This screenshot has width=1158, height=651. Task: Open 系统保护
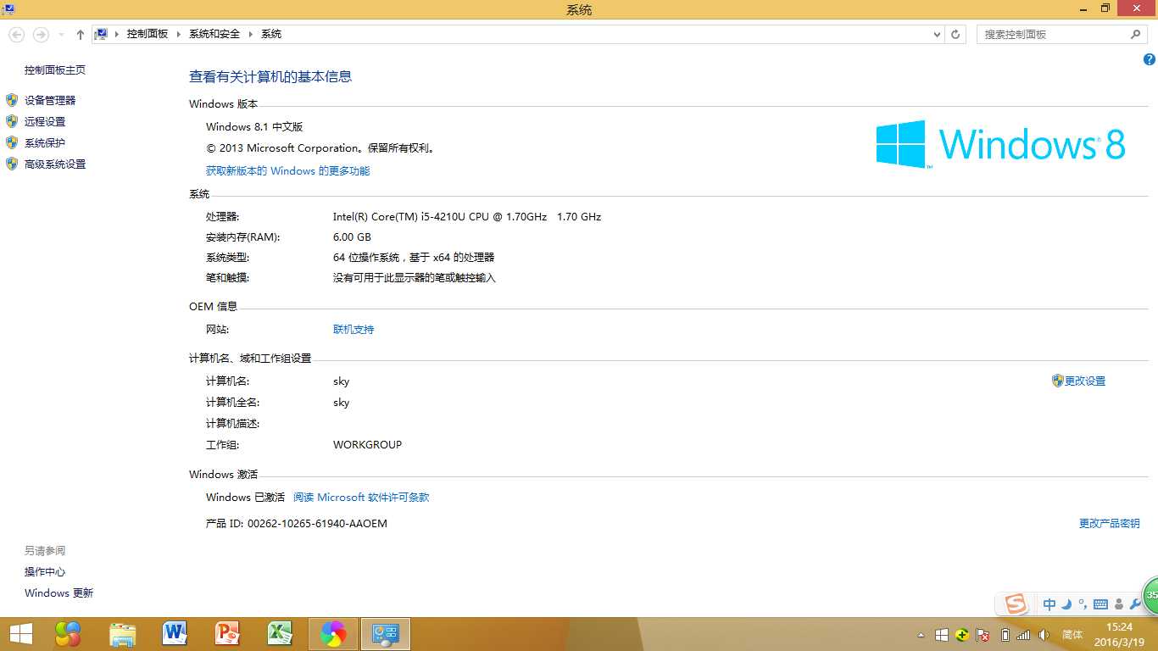point(45,143)
